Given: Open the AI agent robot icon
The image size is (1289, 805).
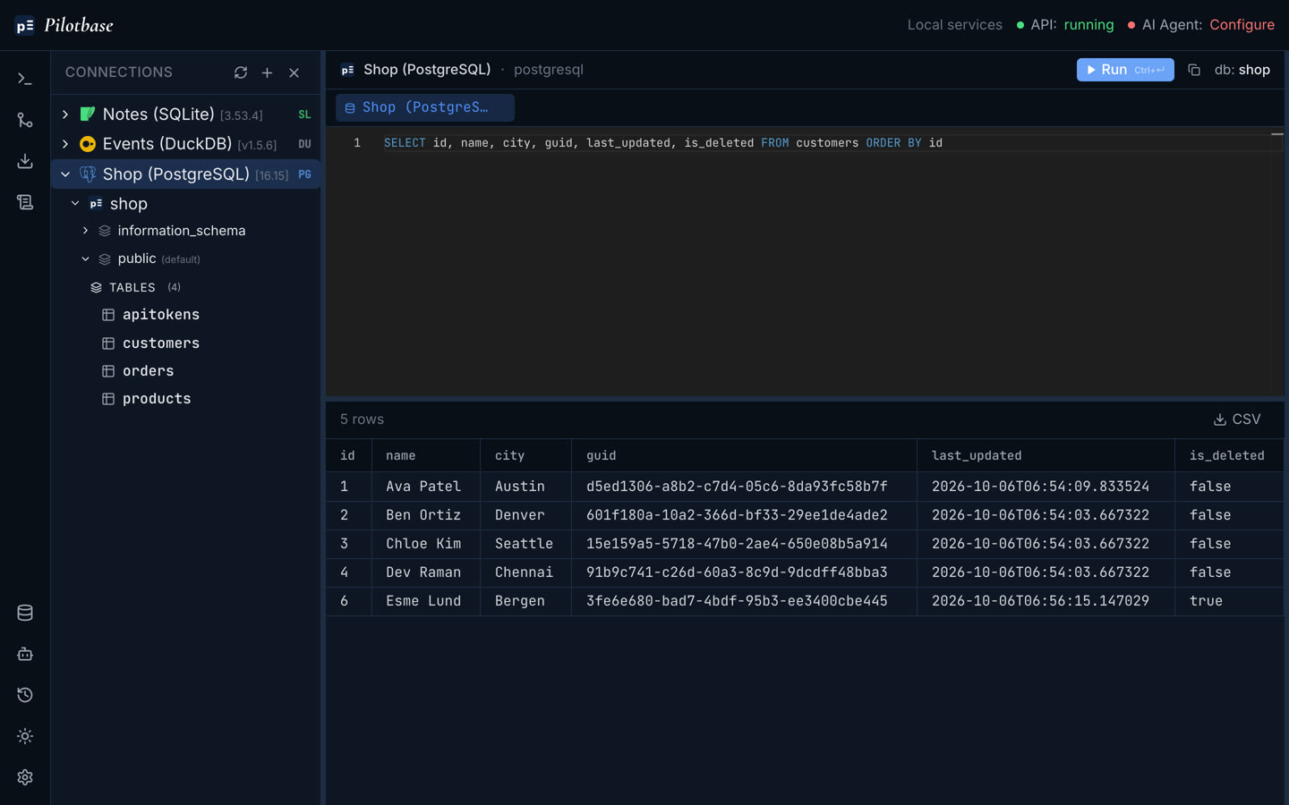Looking at the screenshot, I should [x=25, y=654].
